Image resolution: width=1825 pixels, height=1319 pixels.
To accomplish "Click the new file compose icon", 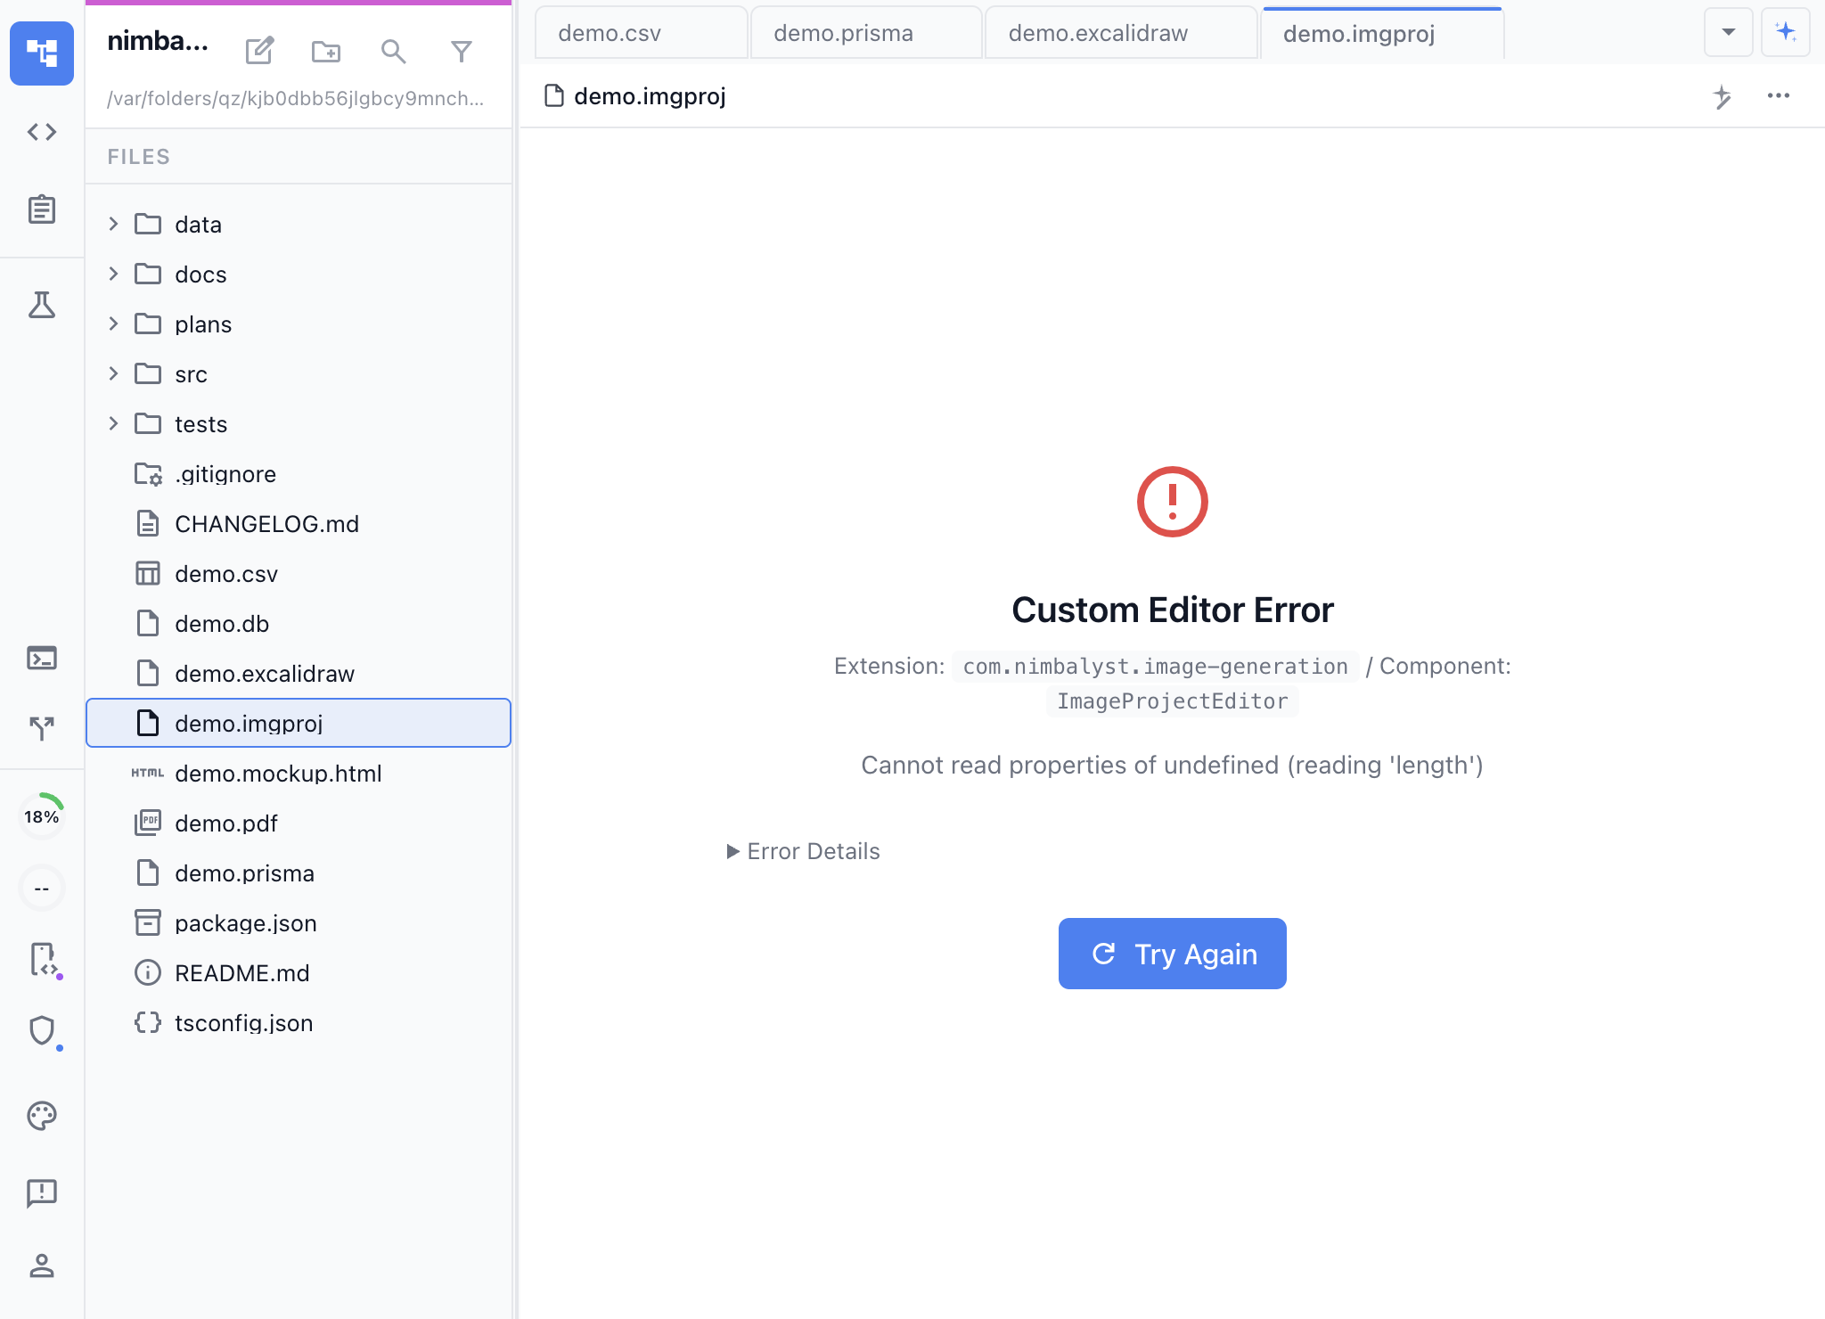I will click(259, 51).
